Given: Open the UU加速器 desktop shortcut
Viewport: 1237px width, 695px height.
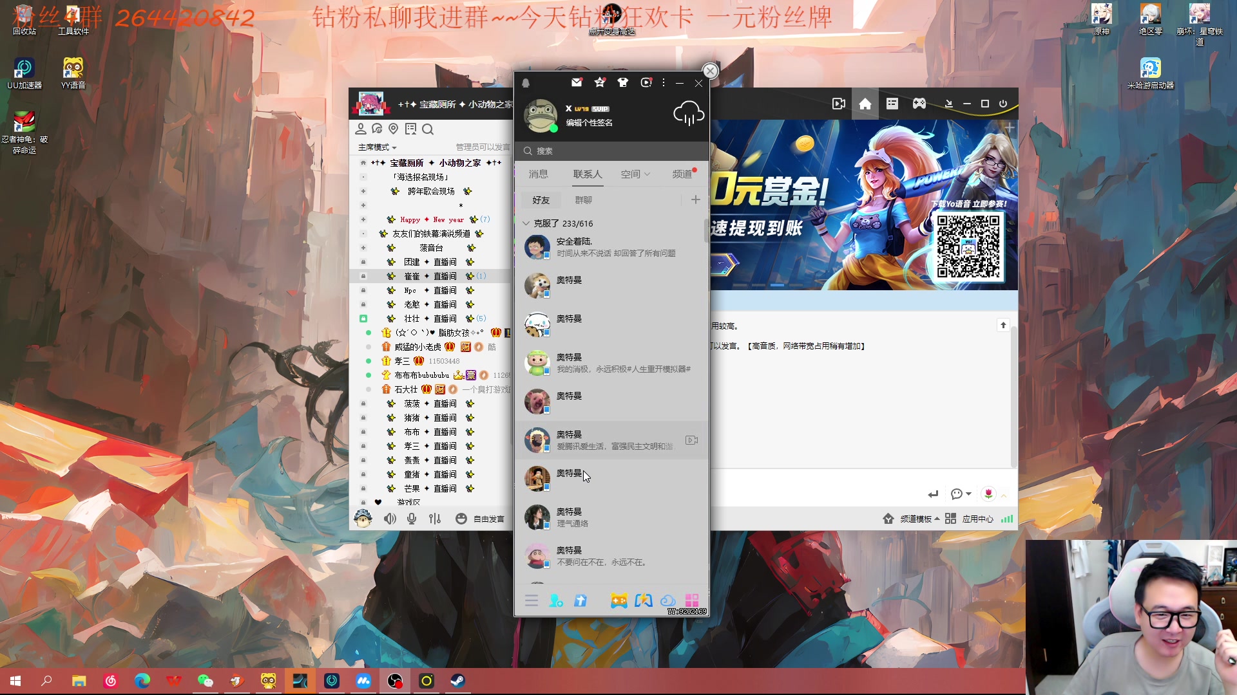Looking at the screenshot, I should [x=24, y=73].
